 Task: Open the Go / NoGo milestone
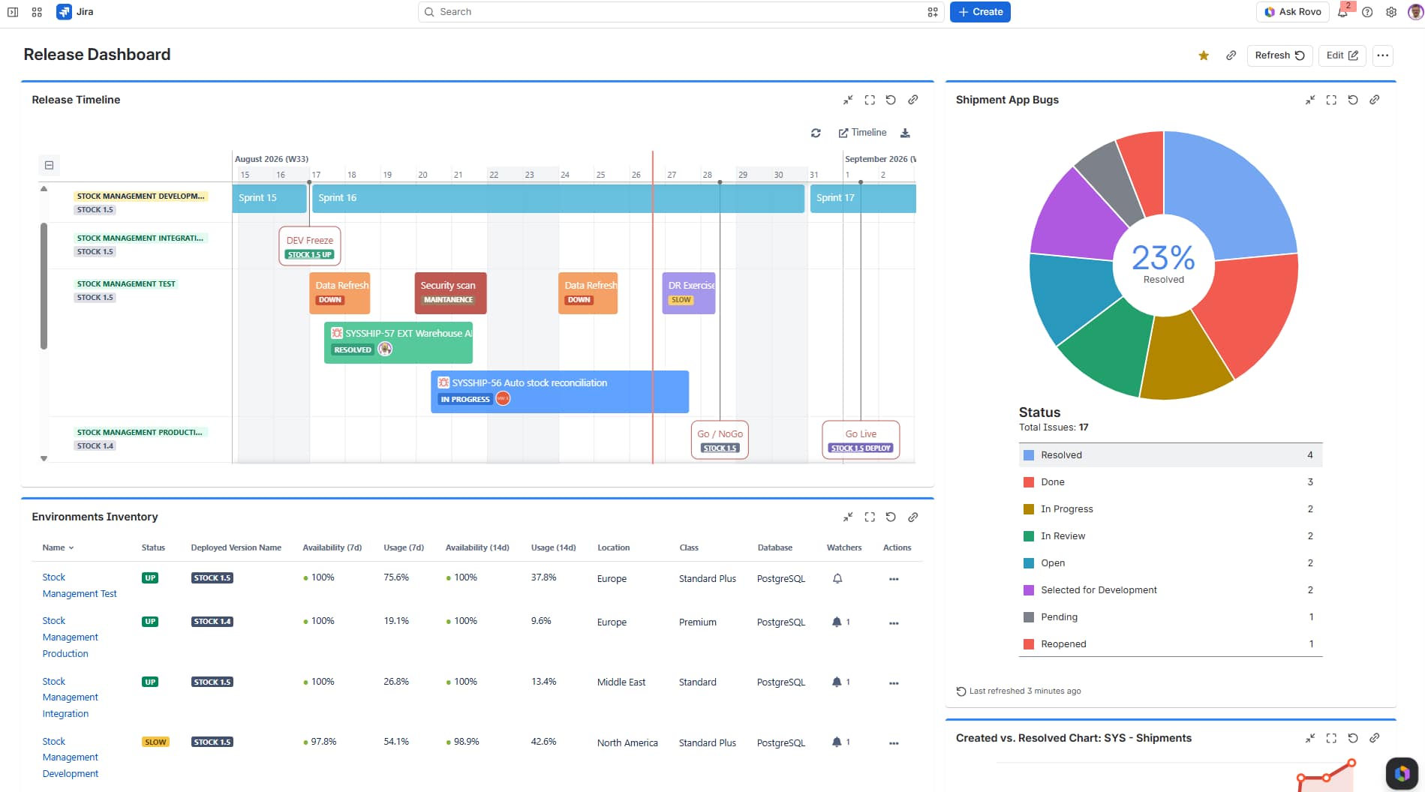click(x=720, y=439)
